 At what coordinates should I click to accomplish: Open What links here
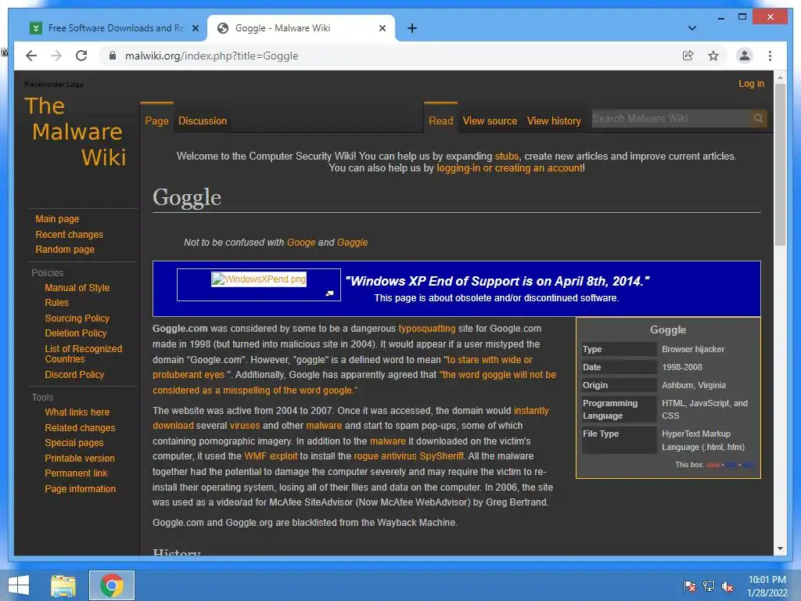pyautogui.click(x=77, y=412)
